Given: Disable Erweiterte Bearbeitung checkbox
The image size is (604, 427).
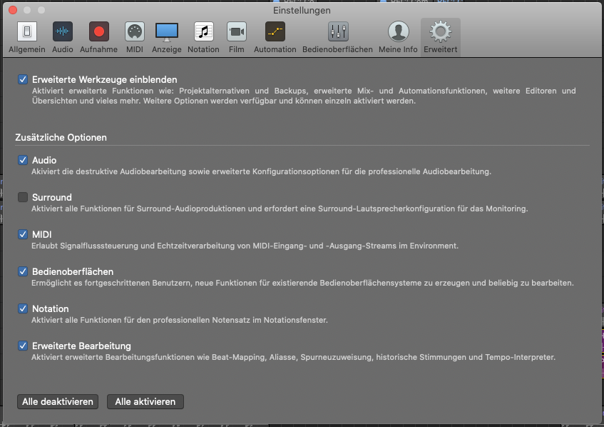Looking at the screenshot, I should [23, 346].
